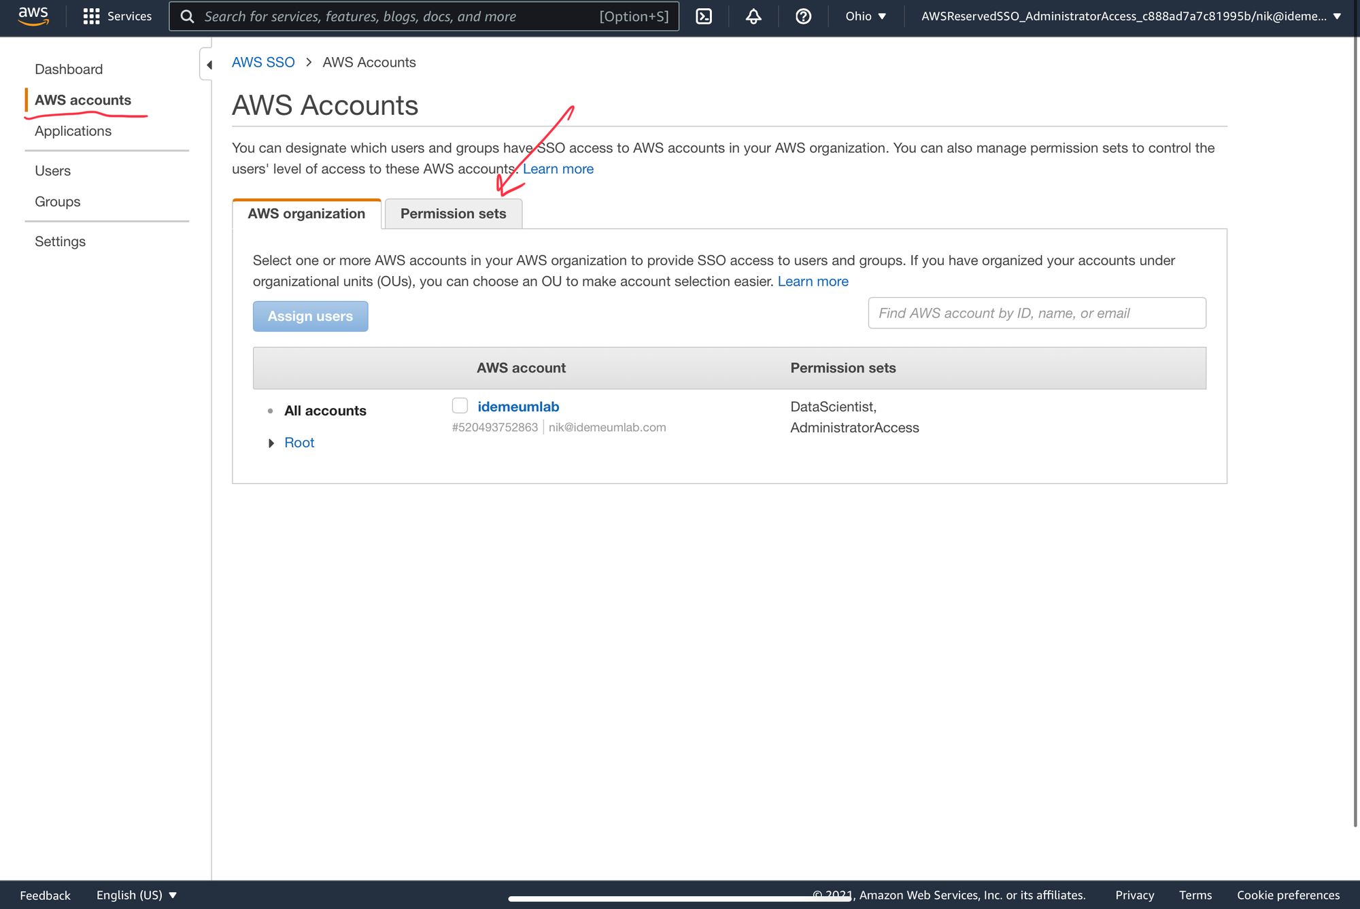Open Cookie preferences in footer
Screen dimensions: 1360x909
point(1288,895)
